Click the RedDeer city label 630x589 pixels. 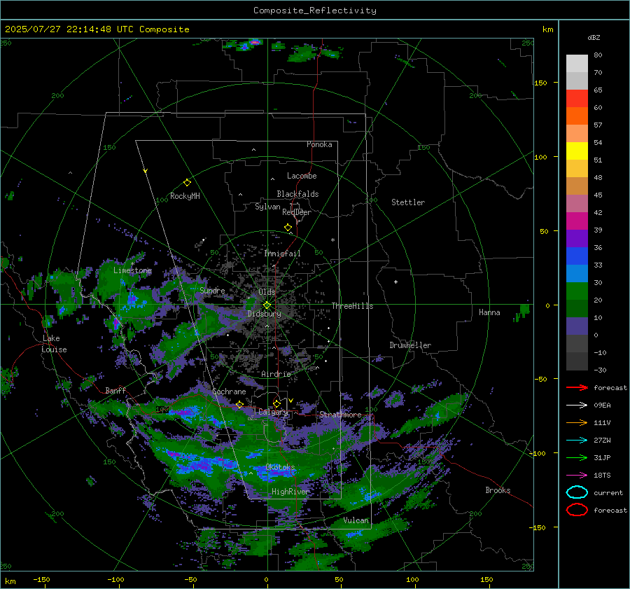(297, 212)
